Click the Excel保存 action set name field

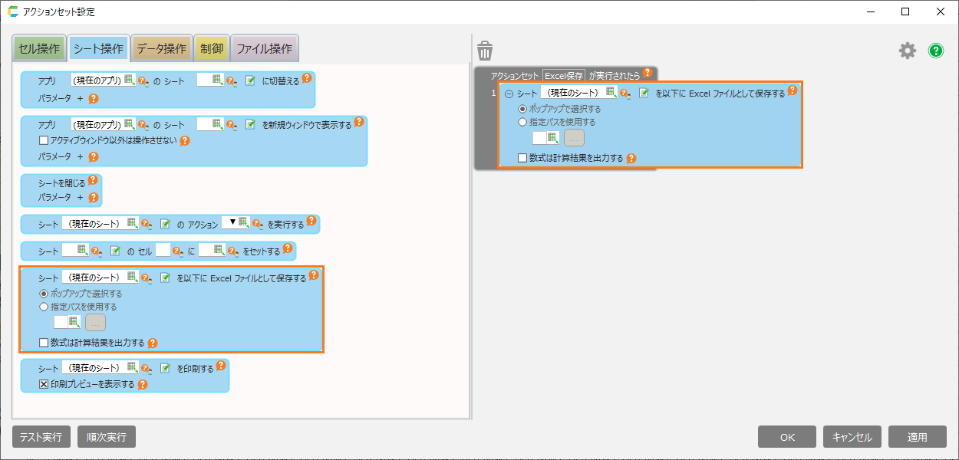pos(564,76)
